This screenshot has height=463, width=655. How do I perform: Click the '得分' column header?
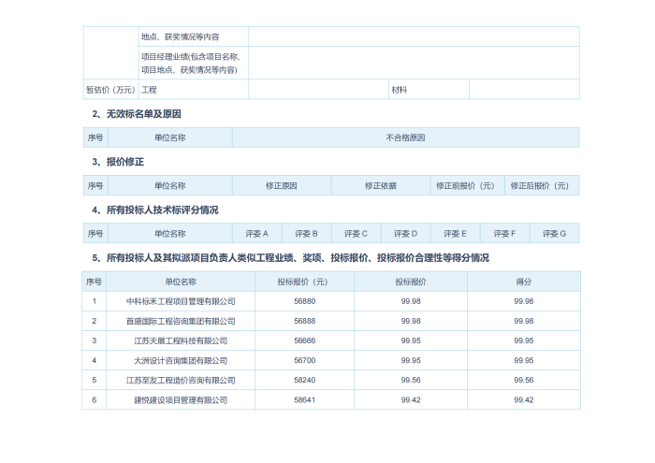click(x=524, y=282)
